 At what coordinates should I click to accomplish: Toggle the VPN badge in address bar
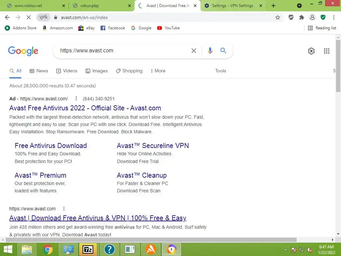tap(43, 17)
